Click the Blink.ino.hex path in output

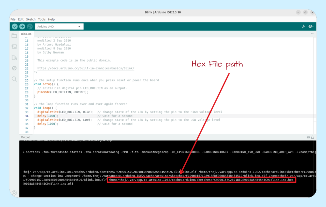[201, 180]
